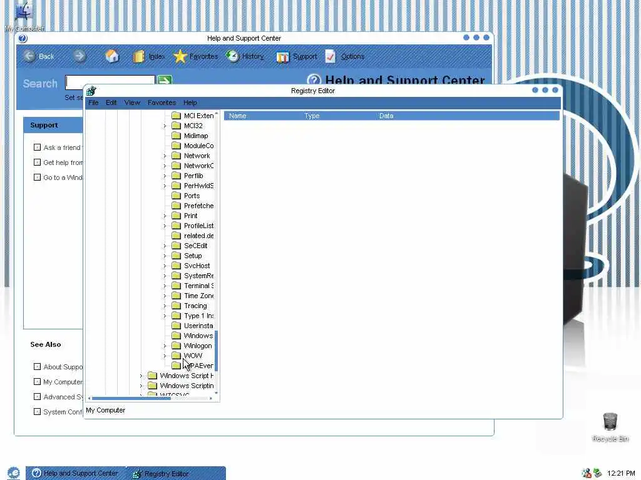Select the Print folder icon
The height and width of the screenshot is (480, 641).
(176, 216)
